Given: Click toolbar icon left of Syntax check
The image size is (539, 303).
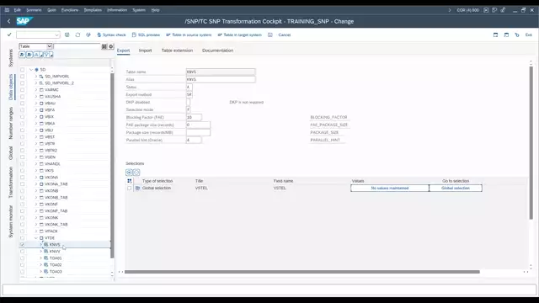Looking at the screenshot, I should 88,35.
